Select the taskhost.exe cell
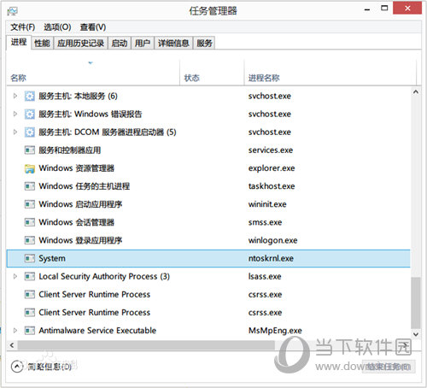 point(272,186)
